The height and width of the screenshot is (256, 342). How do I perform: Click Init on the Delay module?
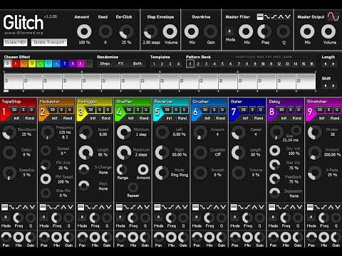[284, 118]
